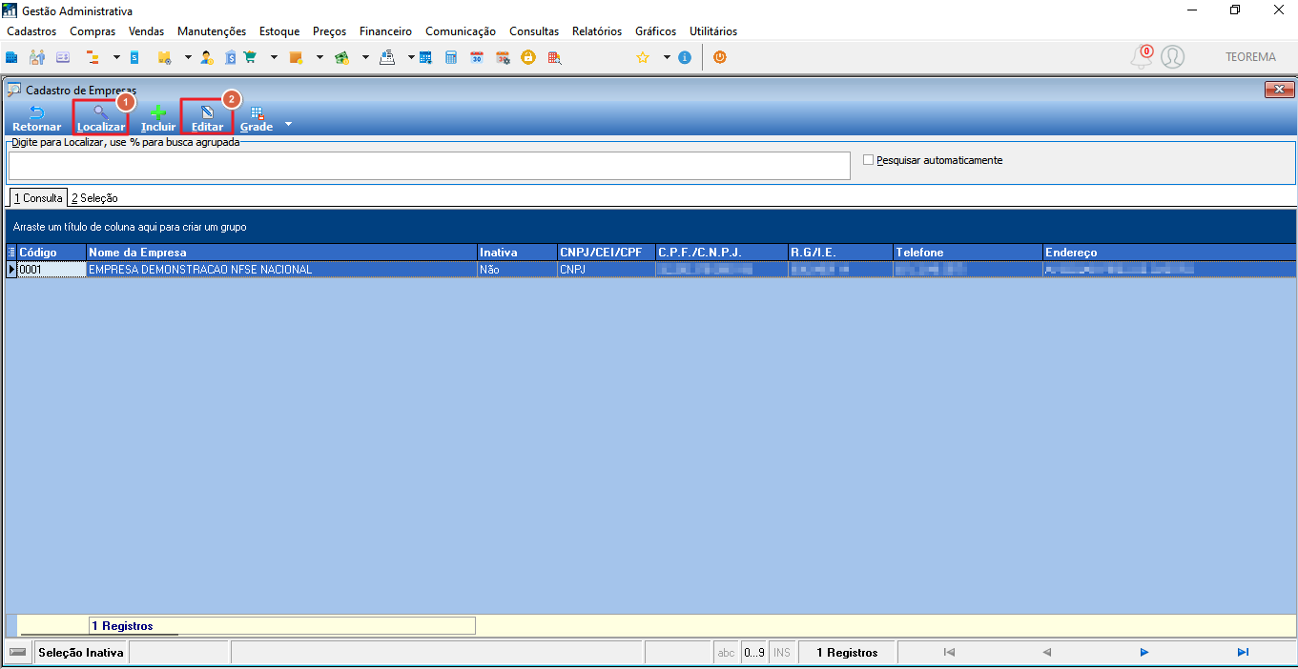The image size is (1298, 669).
Task: Select row EMPRESA DEMONSTRACAO NFSE NACIONAL
Action: (651, 270)
